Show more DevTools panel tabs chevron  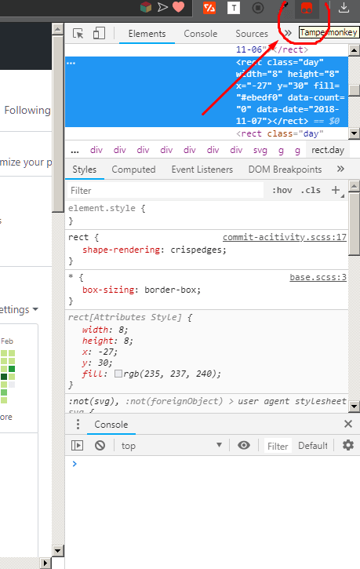[288, 34]
